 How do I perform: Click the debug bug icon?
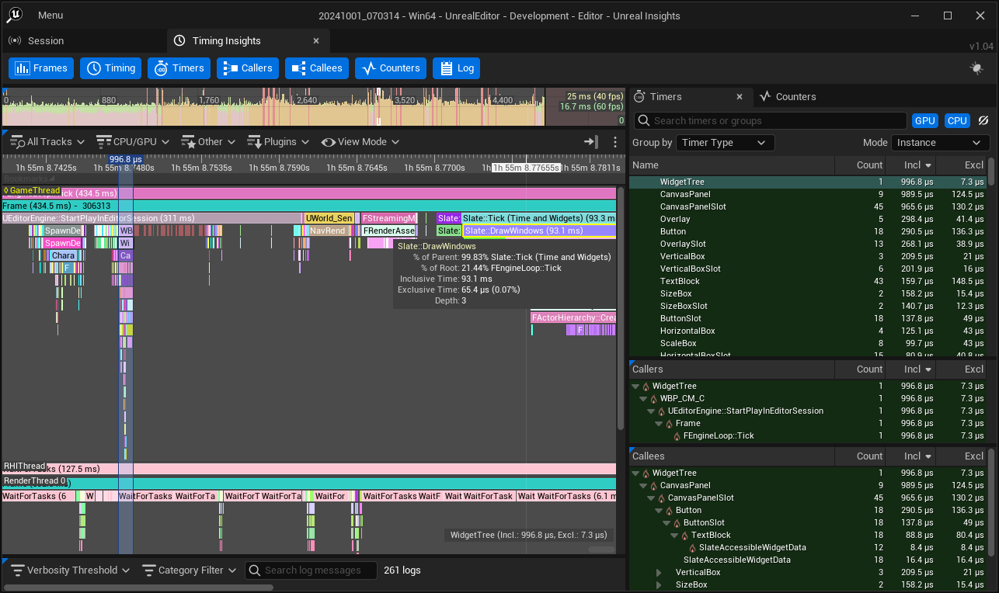(x=976, y=68)
